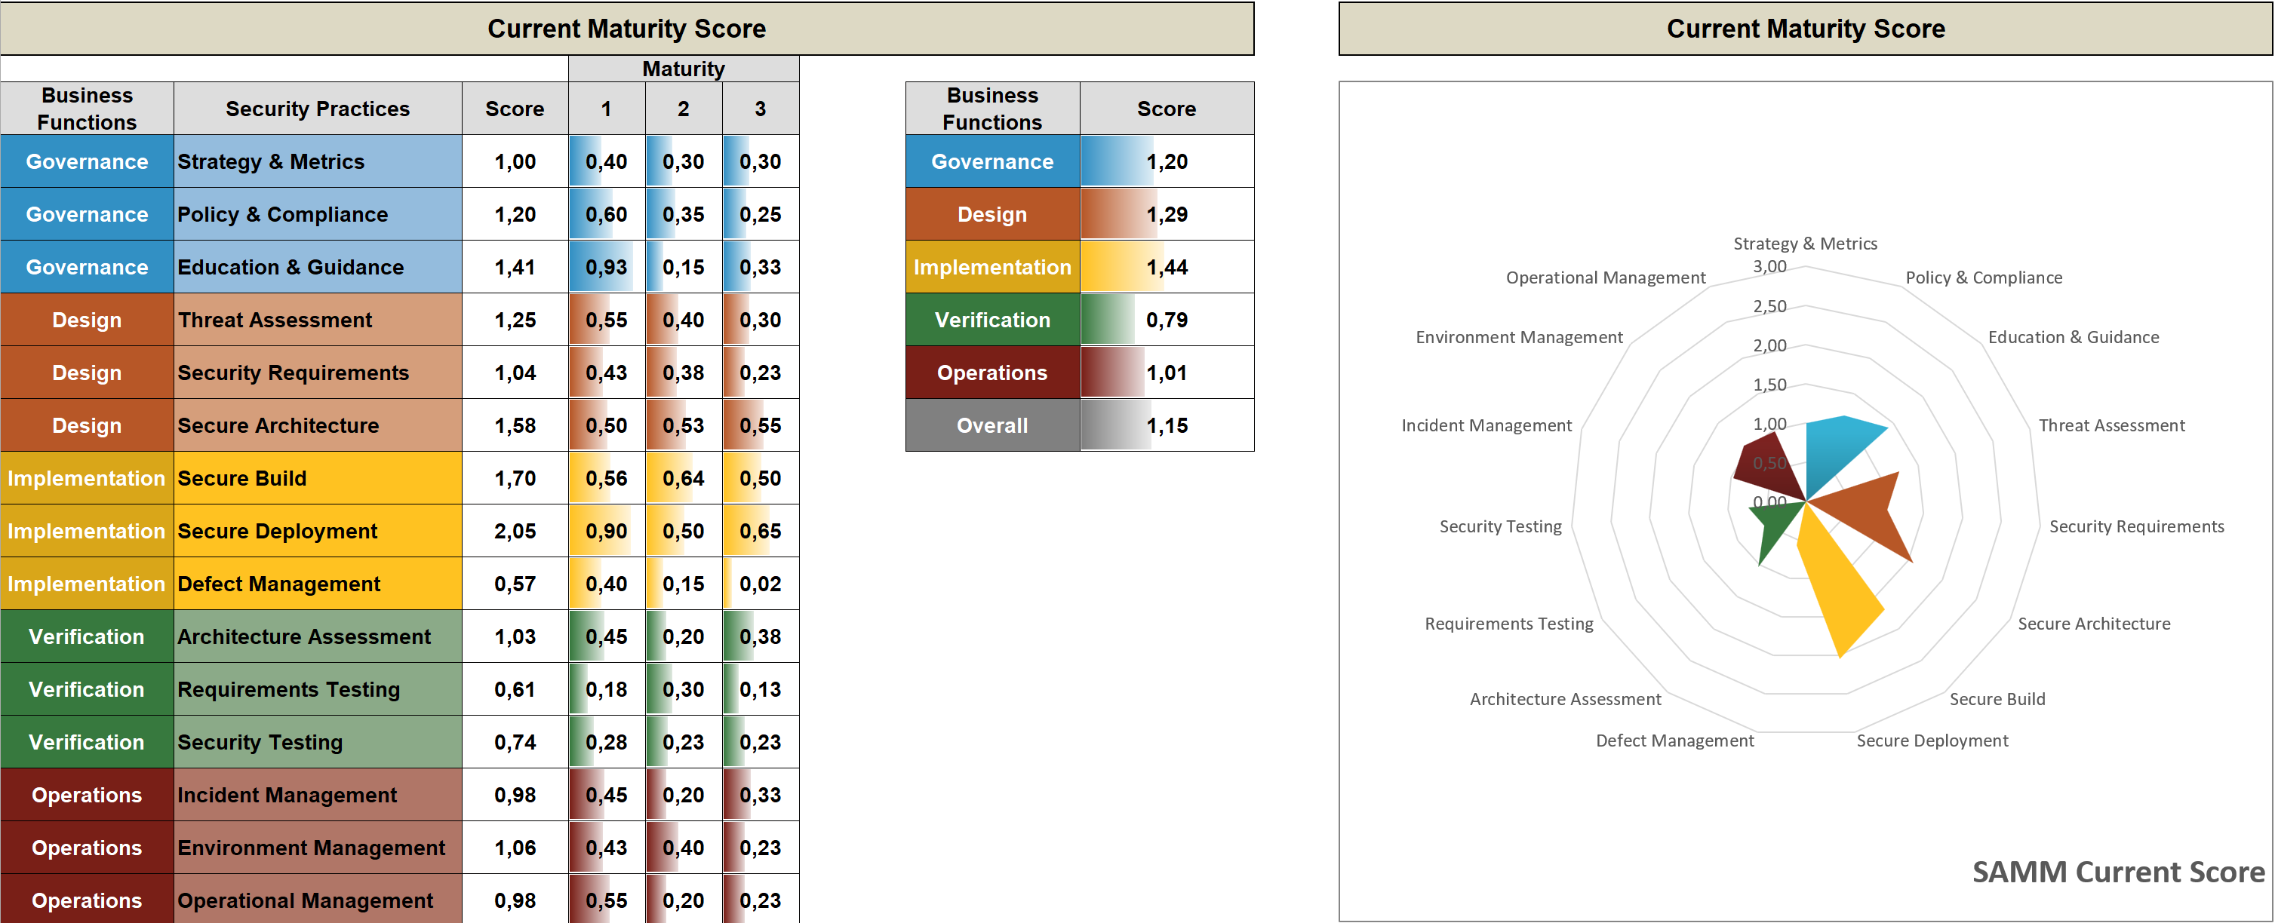2275x923 pixels.
Task: Select the Score header in summary table
Action: [1166, 109]
